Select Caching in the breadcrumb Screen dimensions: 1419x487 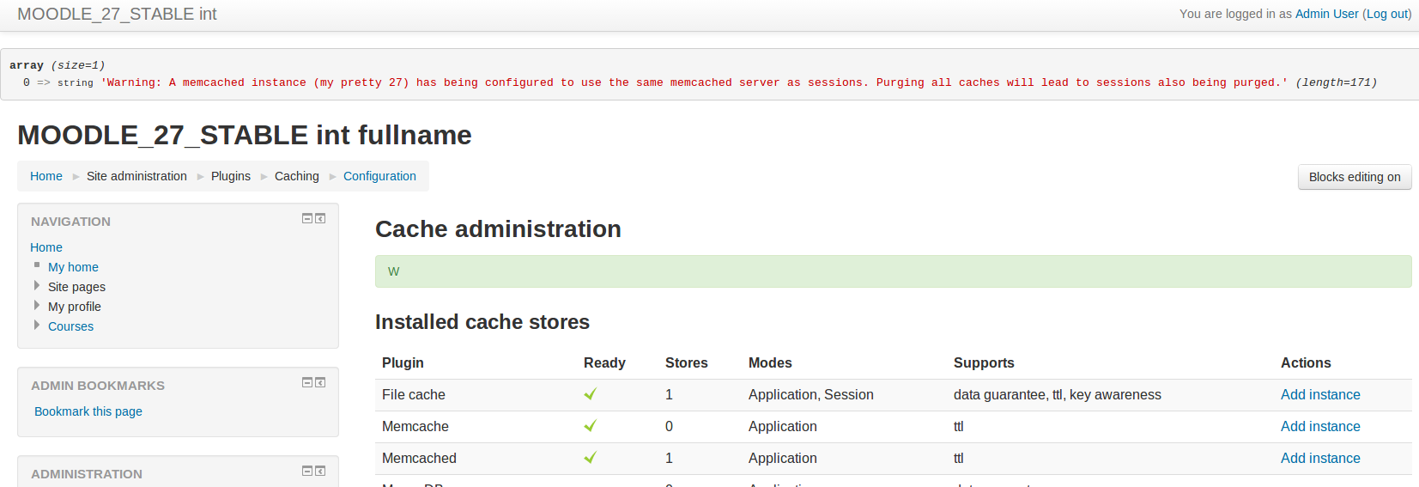coord(297,176)
